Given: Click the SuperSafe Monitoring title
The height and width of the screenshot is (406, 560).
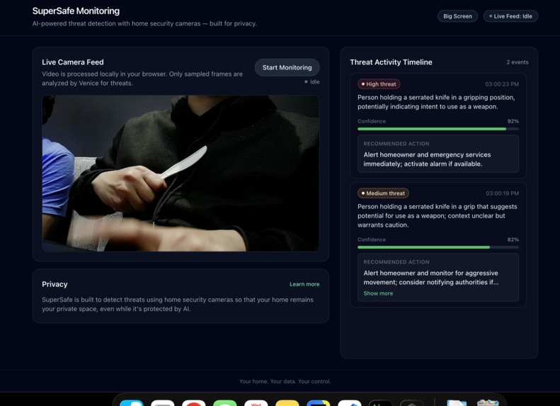Looking at the screenshot, I should click(76, 11).
